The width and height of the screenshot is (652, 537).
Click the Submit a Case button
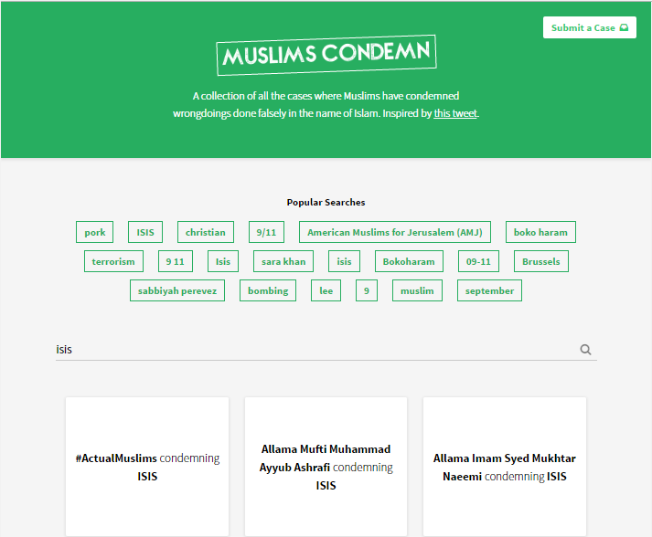point(589,27)
